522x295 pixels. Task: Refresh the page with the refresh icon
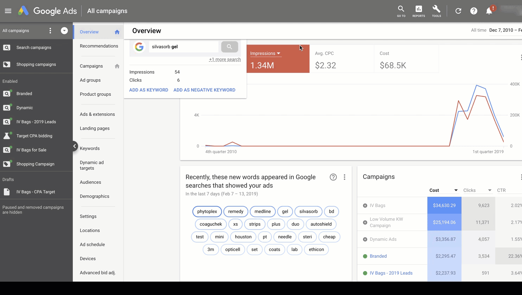click(458, 11)
